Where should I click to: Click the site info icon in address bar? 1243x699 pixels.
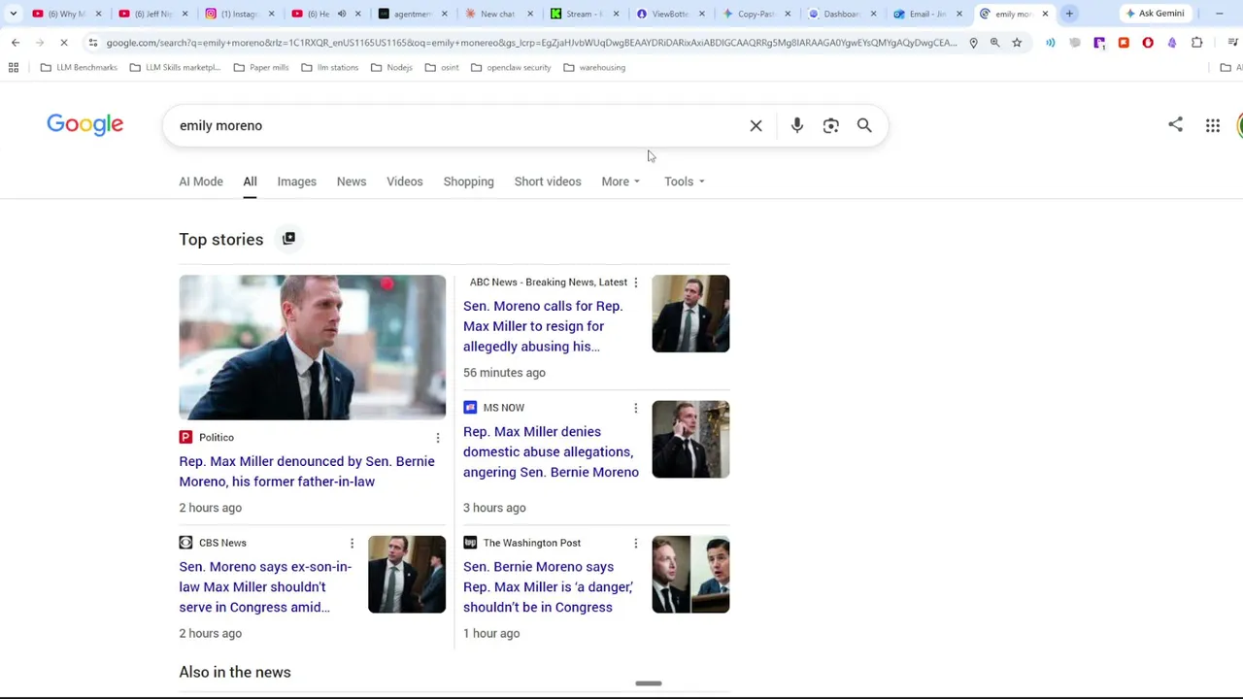(x=92, y=43)
